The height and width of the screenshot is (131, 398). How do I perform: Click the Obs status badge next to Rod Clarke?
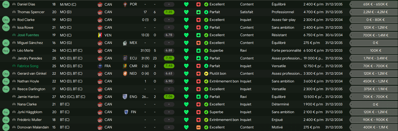click(5, 20)
